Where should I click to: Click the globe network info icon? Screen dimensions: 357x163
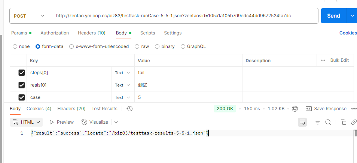(x=295, y=109)
